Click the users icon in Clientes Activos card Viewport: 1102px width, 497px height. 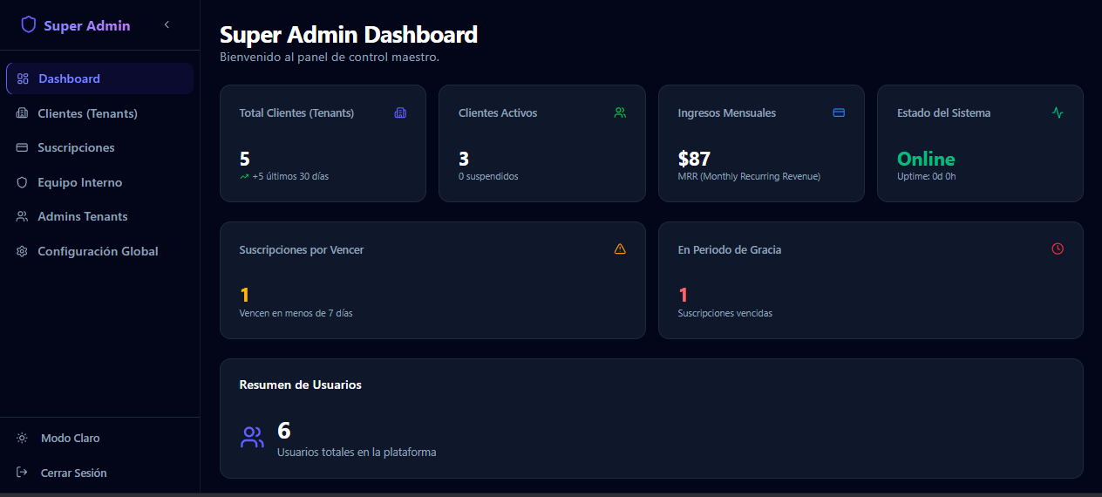click(620, 112)
